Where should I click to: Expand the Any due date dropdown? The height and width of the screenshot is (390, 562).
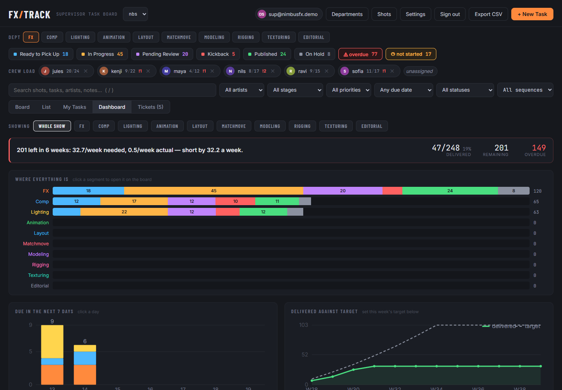[x=404, y=90]
